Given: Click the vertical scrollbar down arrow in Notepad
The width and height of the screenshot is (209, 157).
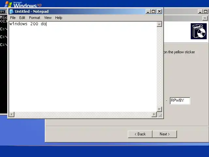Looking at the screenshot, I should point(159,109).
